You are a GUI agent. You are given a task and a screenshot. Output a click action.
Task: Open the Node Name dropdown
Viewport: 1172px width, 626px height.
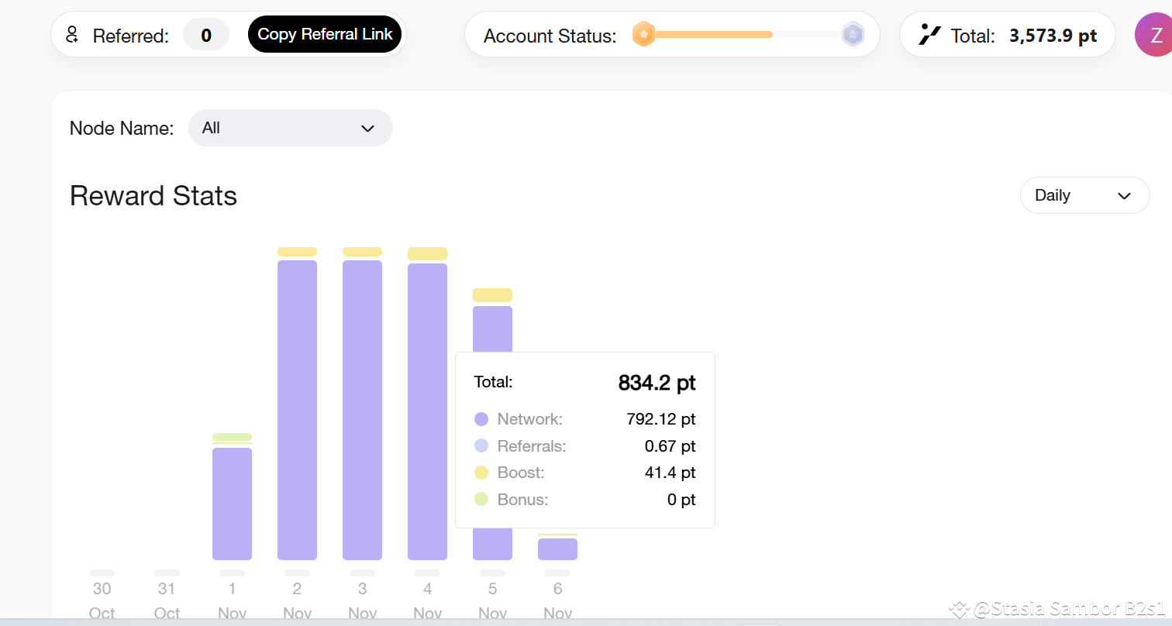[x=290, y=128]
